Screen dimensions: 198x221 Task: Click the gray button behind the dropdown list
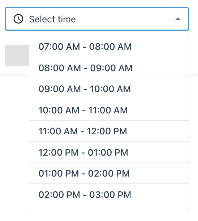coord(17,55)
